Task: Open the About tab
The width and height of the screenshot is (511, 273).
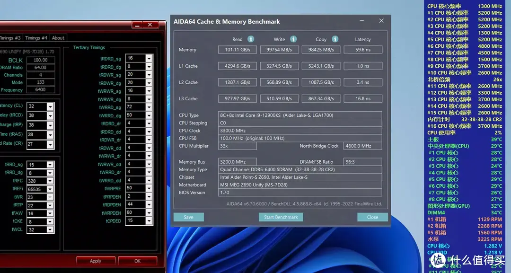Action: click(x=58, y=38)
